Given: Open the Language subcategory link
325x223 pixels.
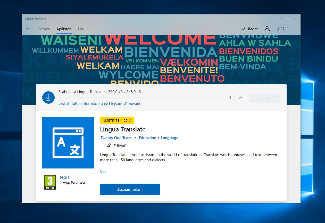Looking at the screenshot, I should pyautogui.click(x=170, y=138).
